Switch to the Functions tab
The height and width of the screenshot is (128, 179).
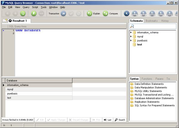point(147,79)
